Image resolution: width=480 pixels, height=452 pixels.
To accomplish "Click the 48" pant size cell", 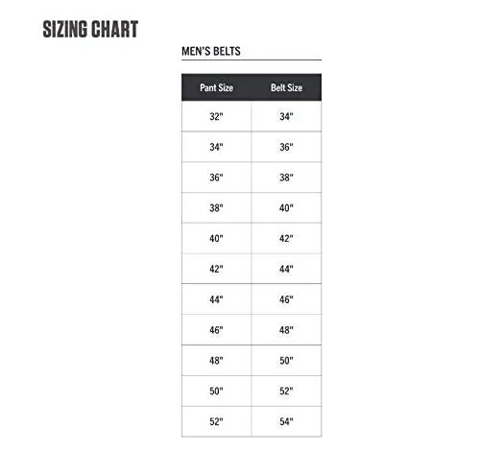I will [x=216, y=361].
